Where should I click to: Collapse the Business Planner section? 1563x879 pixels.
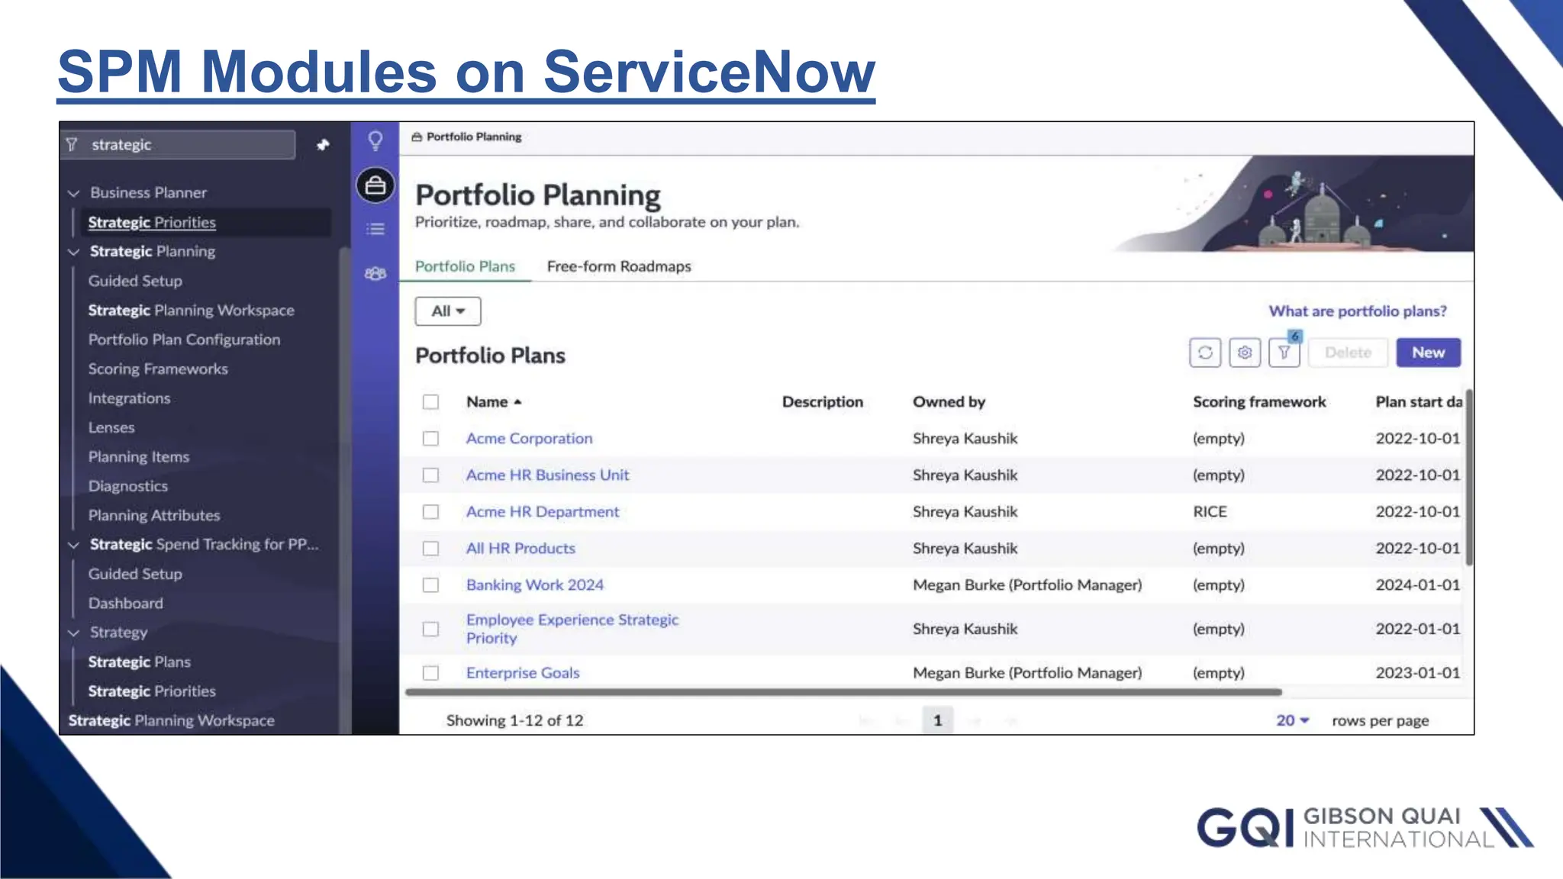74,193
